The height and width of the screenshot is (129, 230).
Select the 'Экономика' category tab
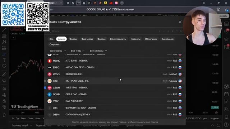(167, 39)
